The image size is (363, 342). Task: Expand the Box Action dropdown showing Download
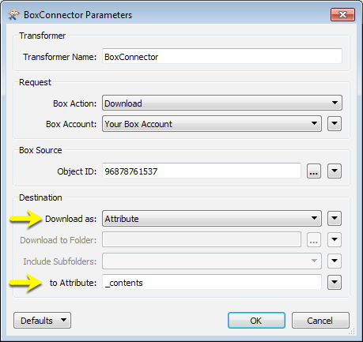pyautogui.click(x=222, y=103)
